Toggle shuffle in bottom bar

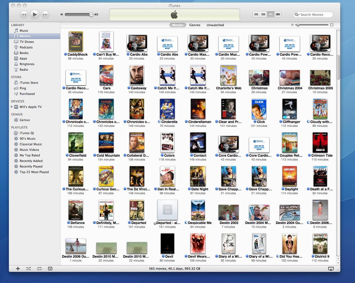(x=28, y=269)
